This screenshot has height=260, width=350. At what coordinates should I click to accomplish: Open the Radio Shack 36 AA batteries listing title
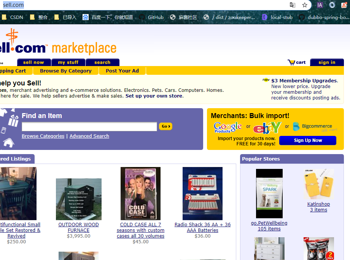pos(202,227)
